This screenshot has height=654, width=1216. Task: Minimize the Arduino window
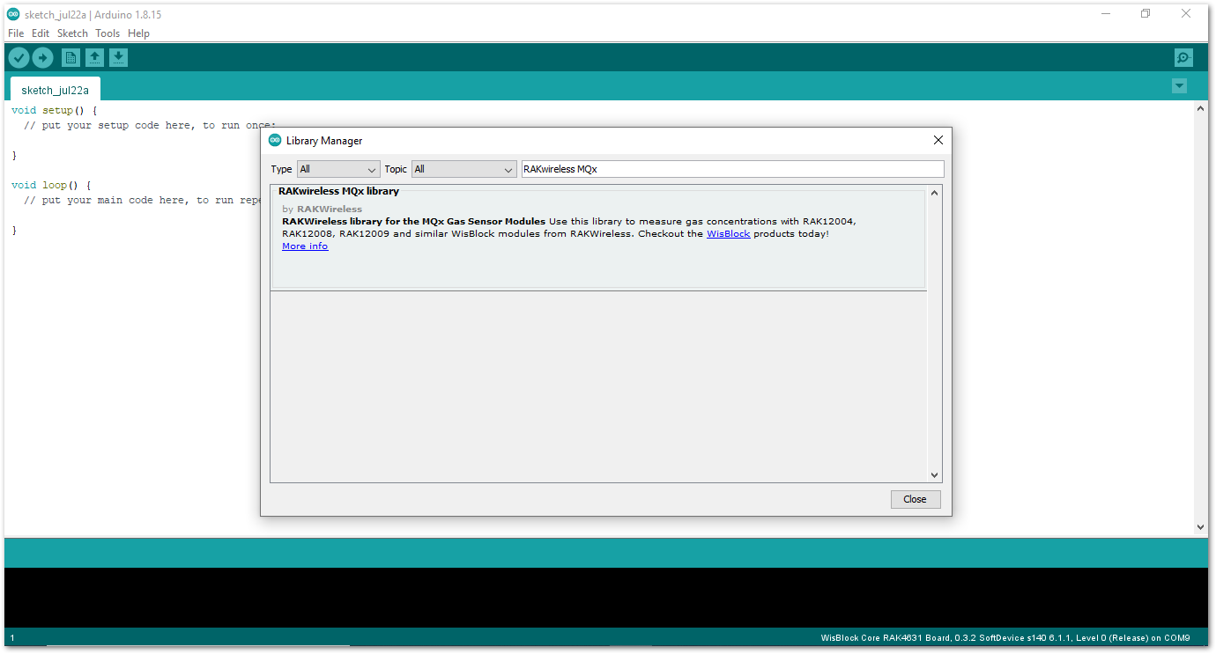(x=1105, y=14)
